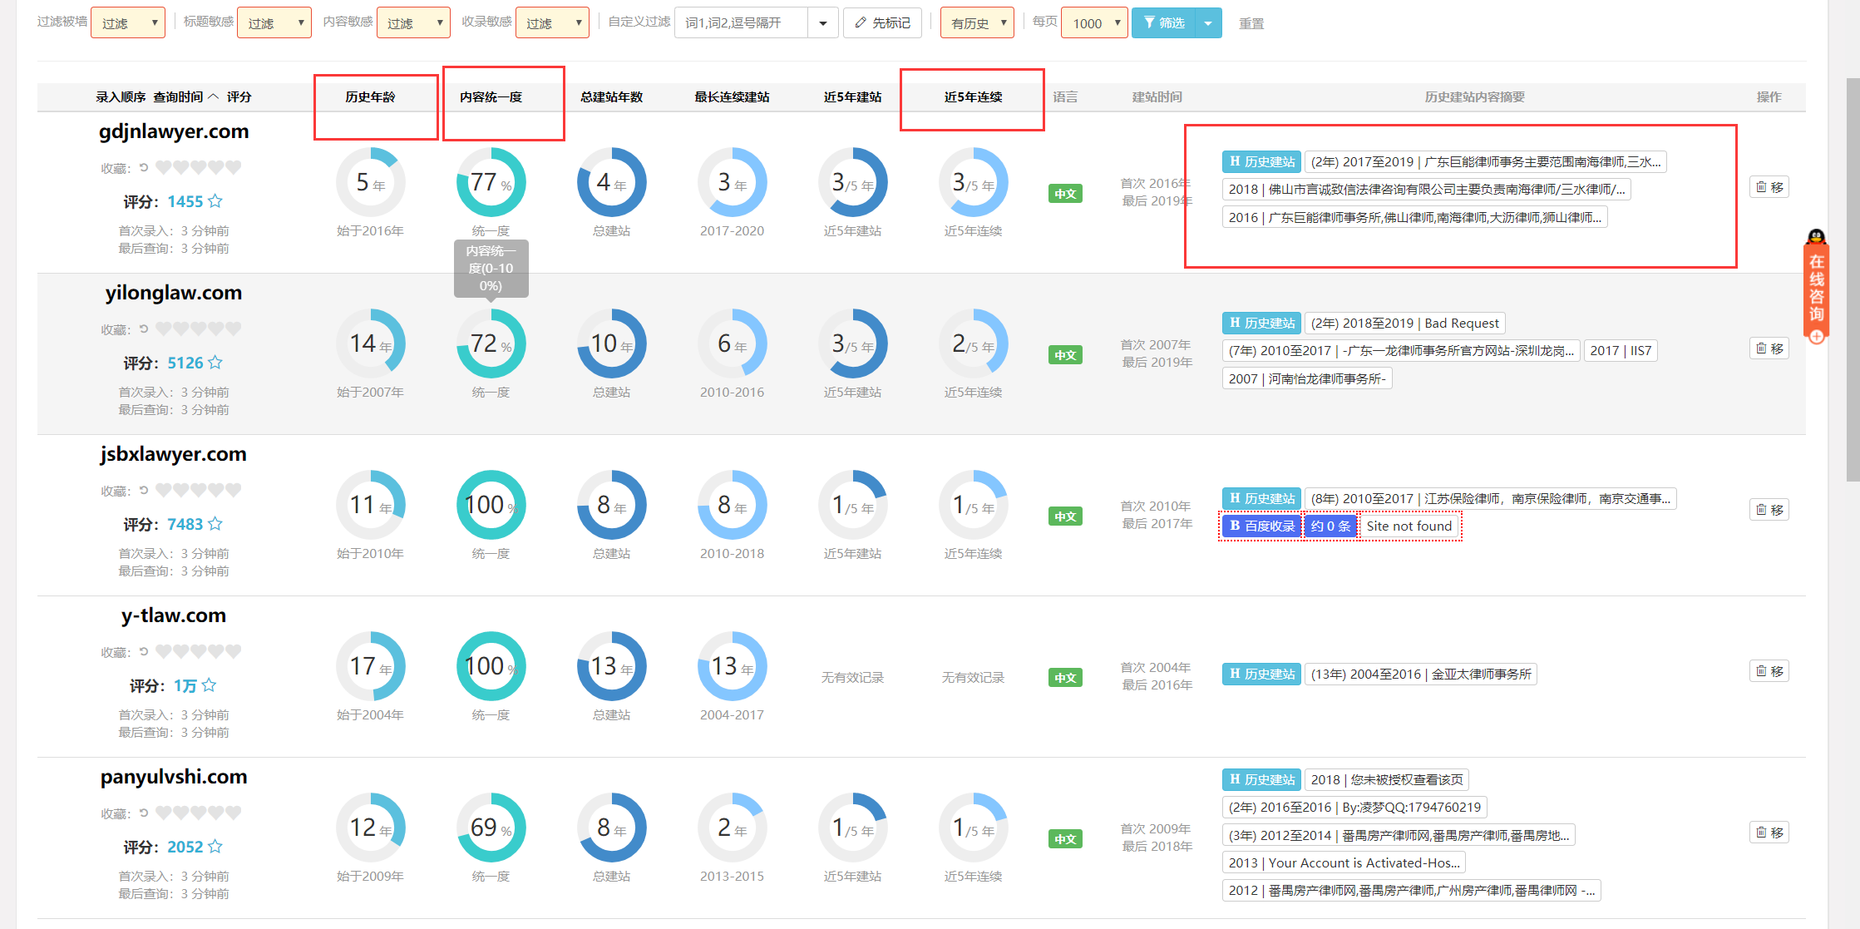
Task: Open the 内容敏感 filter dropdown
Action: point(413,23)
